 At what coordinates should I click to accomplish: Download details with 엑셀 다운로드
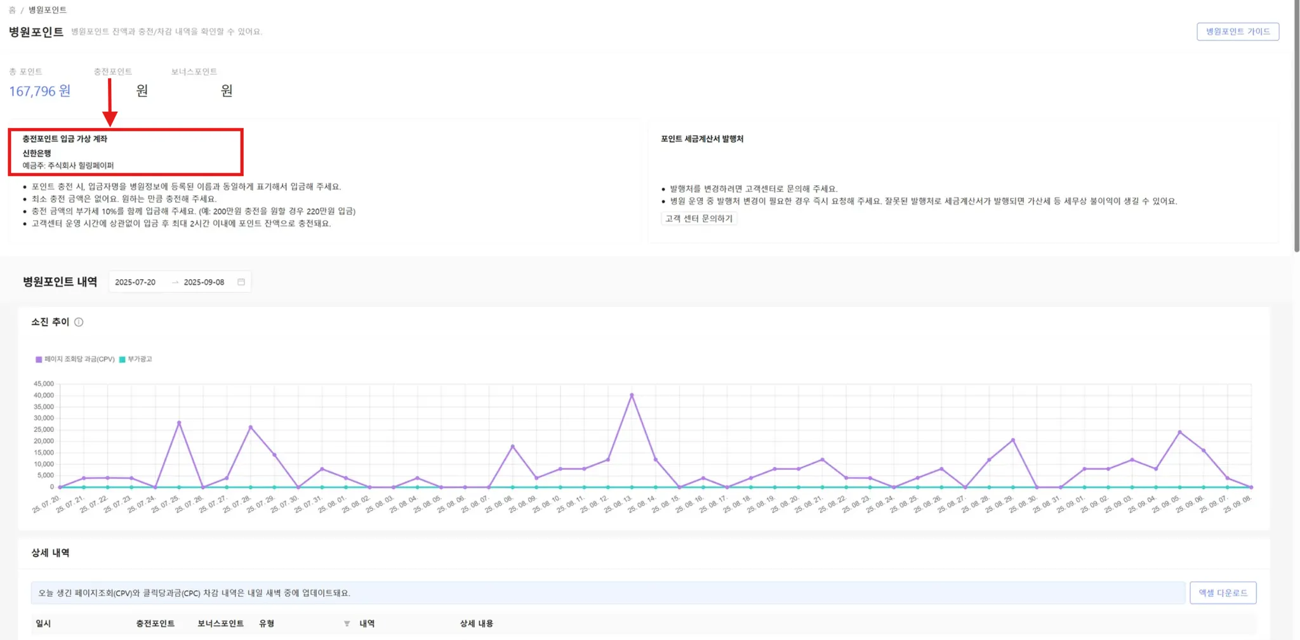pos(1223,593)
